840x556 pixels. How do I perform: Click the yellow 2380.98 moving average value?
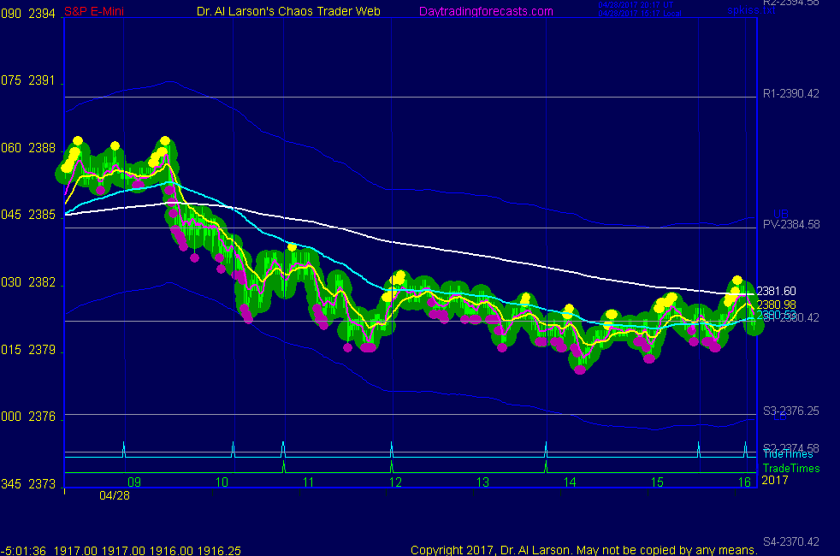(776, 305)
